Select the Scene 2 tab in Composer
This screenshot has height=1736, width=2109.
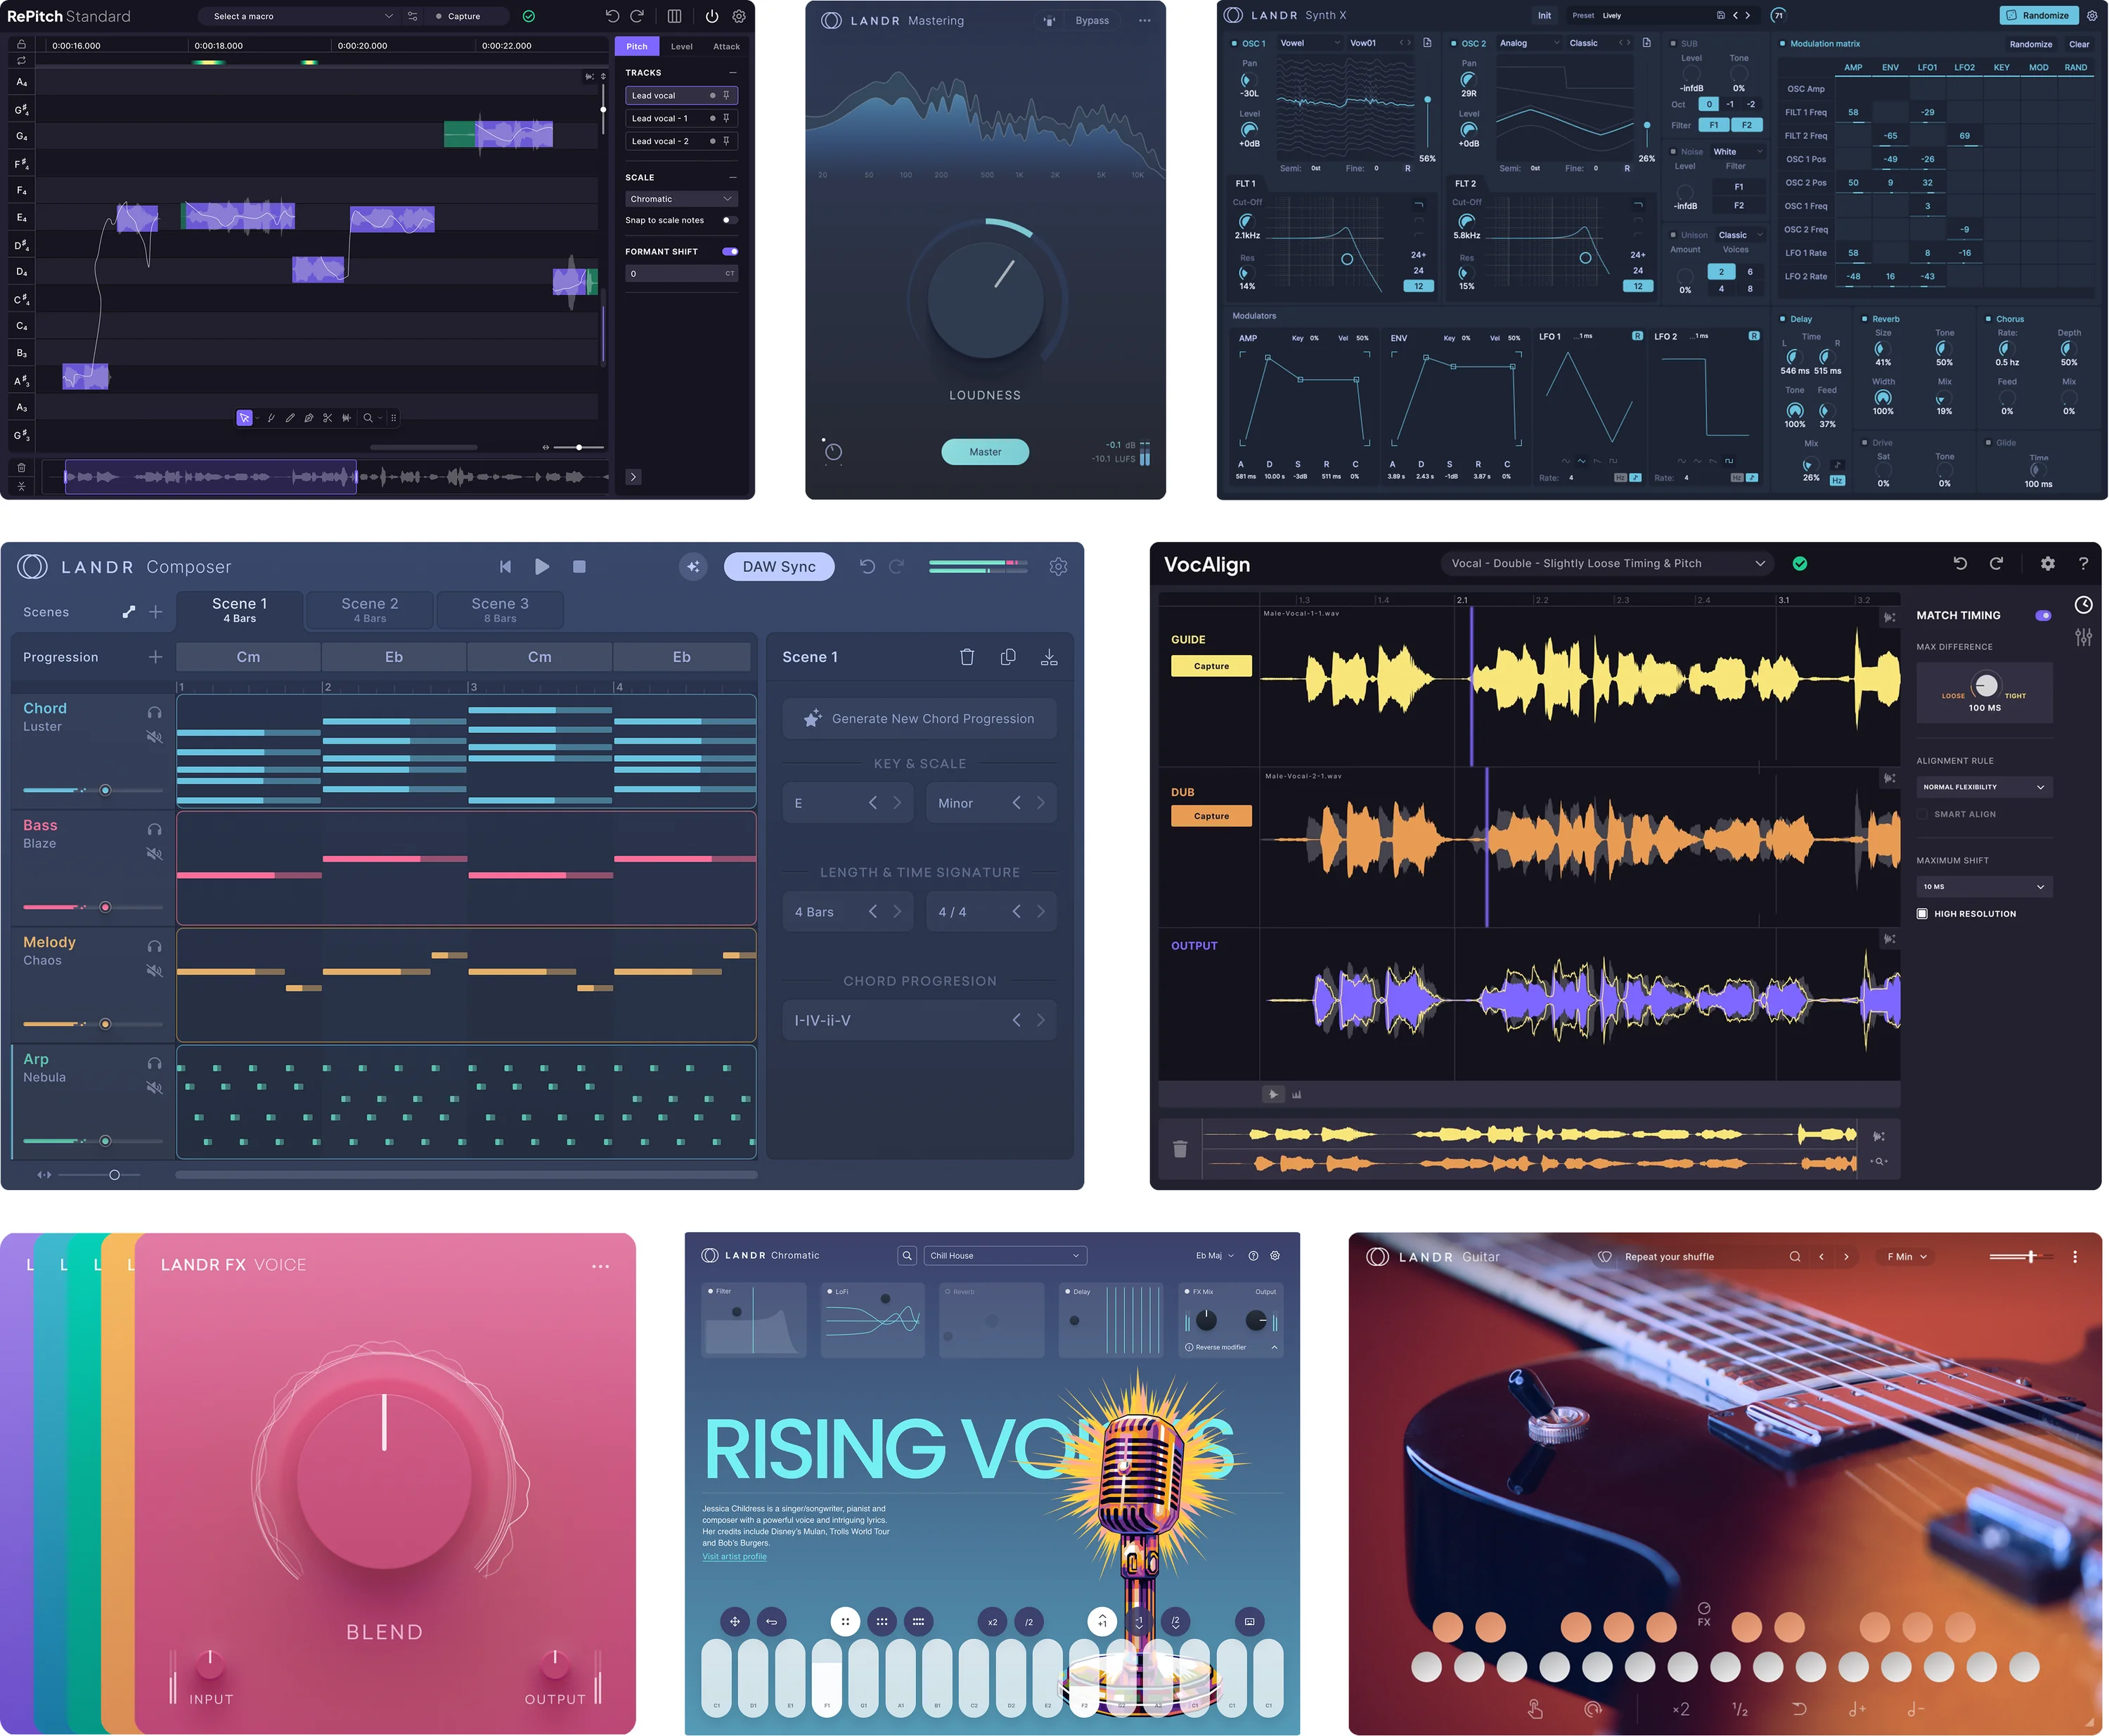tap(370, 610)
